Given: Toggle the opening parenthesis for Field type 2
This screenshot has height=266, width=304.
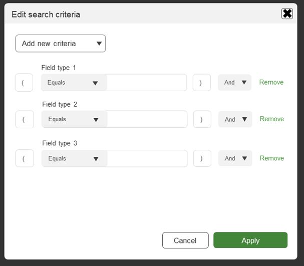Looking at the screenshot, I should [25, 119].
